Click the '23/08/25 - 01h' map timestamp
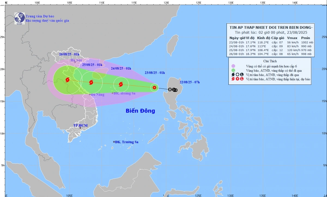Viewport: 327px width, 197px height. tap(155, 73)
